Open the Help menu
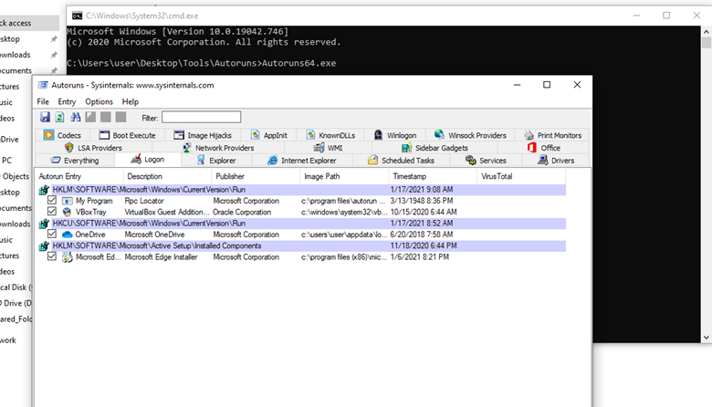 coord(131,101)
